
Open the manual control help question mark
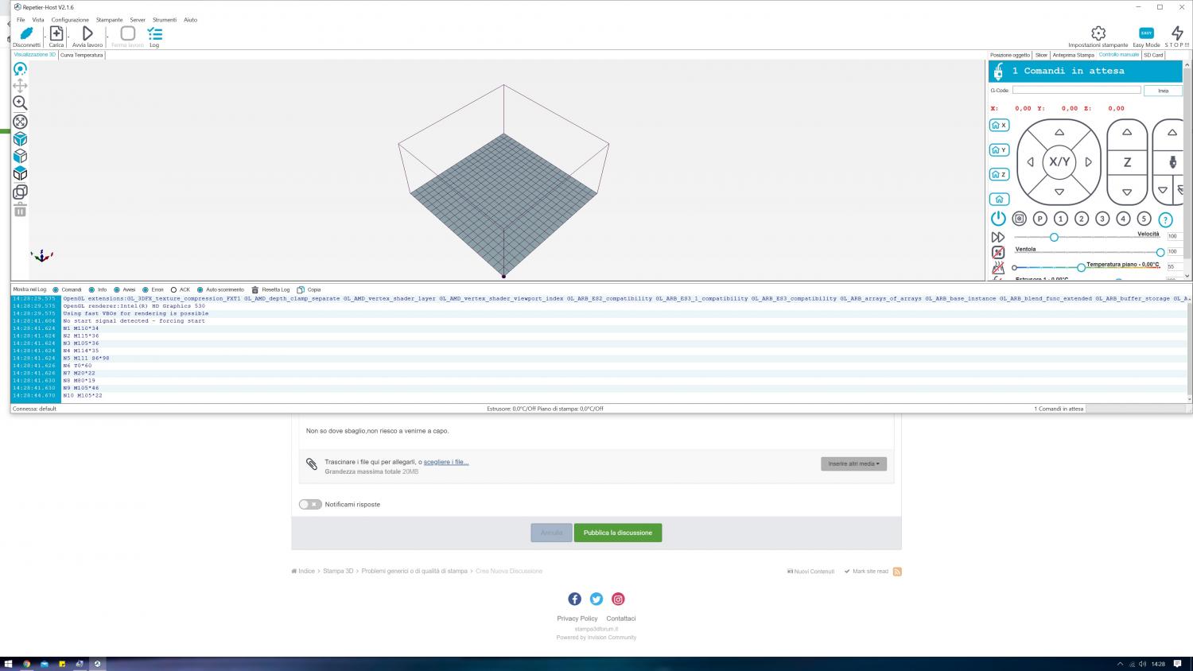tap(1165, 219)
